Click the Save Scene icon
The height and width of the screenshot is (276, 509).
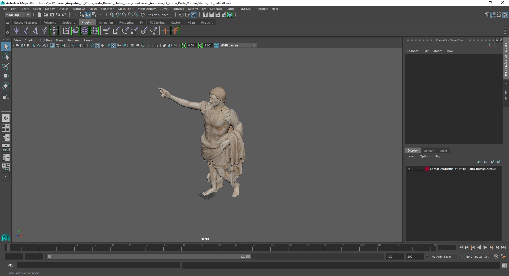coord(52,15)
